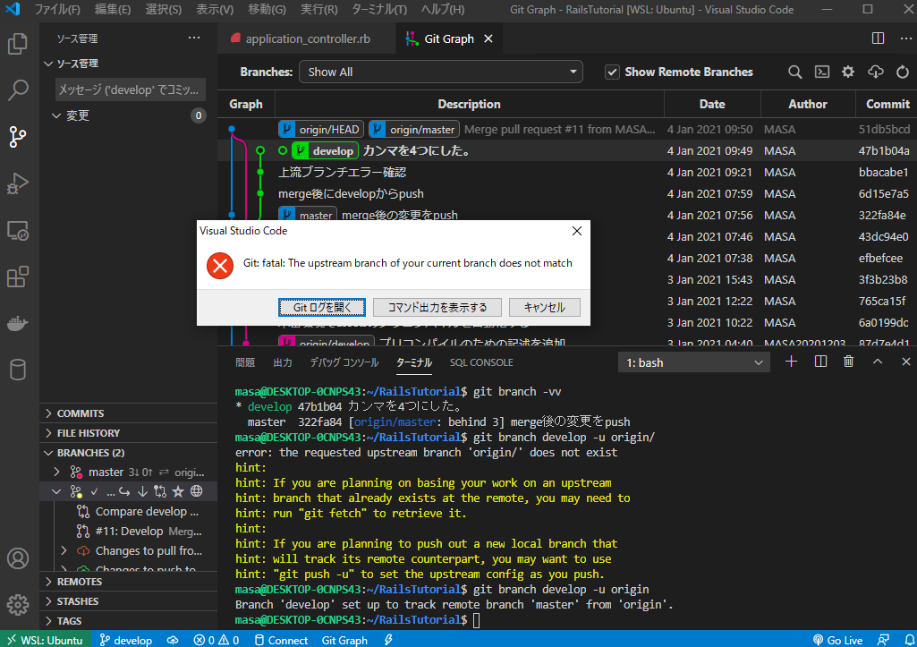Add a new terminal with plus icon
This screenshot has width=917, height=647.
click(791, 362)
